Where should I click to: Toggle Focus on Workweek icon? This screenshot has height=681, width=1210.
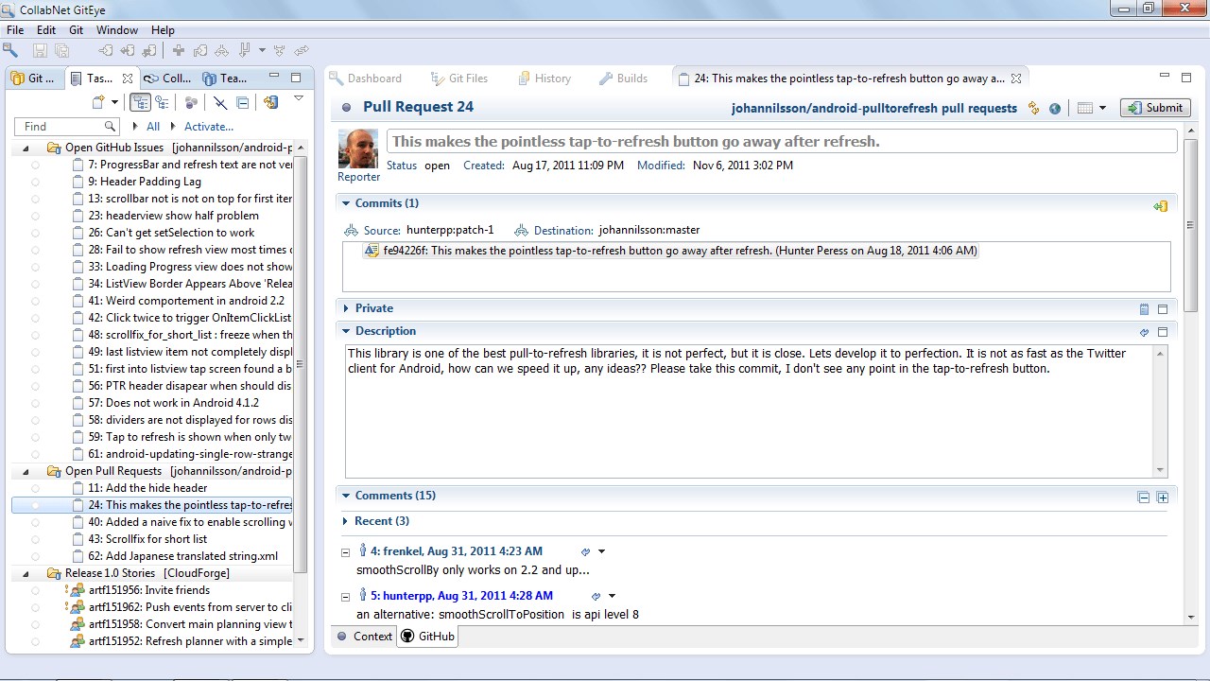click(191, 102)
